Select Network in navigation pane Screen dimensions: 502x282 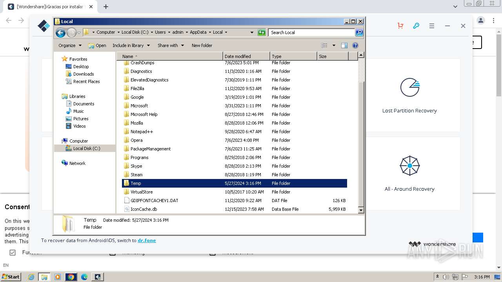(77, 163)
